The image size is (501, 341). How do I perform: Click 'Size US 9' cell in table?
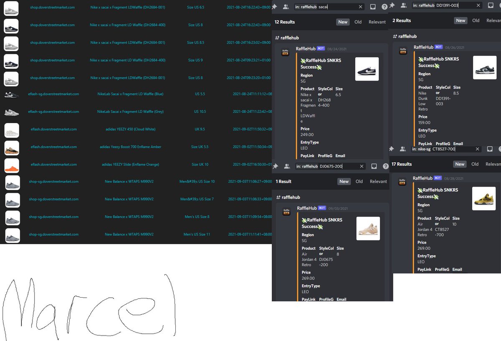(196, 60)
